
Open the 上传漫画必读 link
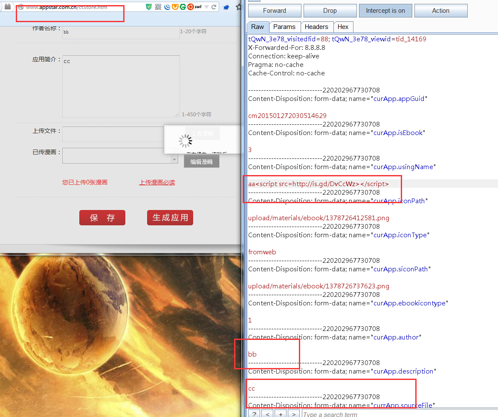pos(157,182)
